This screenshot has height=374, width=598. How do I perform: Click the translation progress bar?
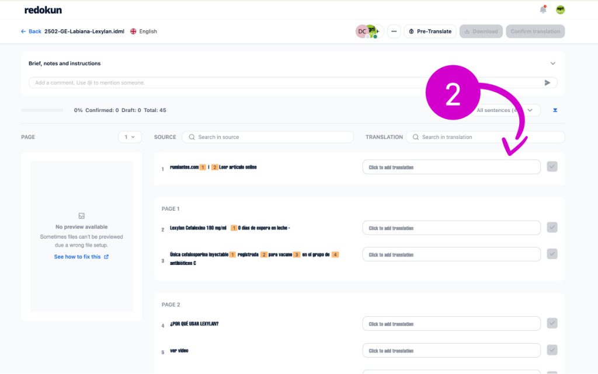[42, 110]
